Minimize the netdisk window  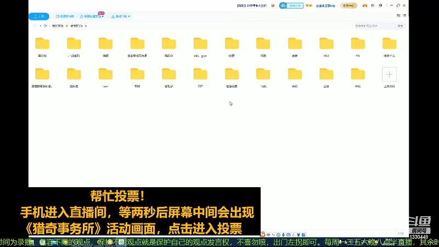391,5
